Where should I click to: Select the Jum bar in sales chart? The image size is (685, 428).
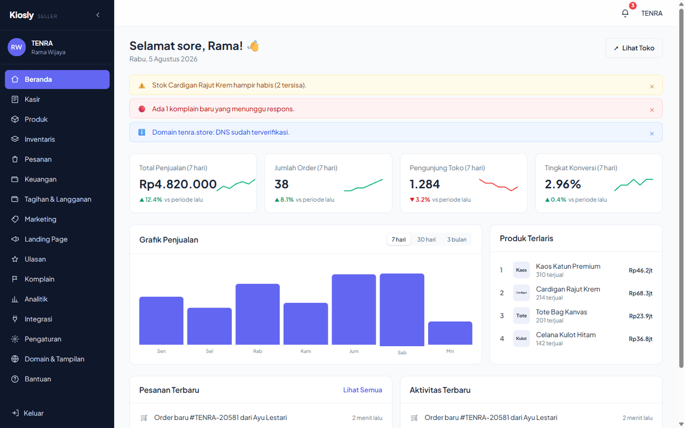(354, 310)
